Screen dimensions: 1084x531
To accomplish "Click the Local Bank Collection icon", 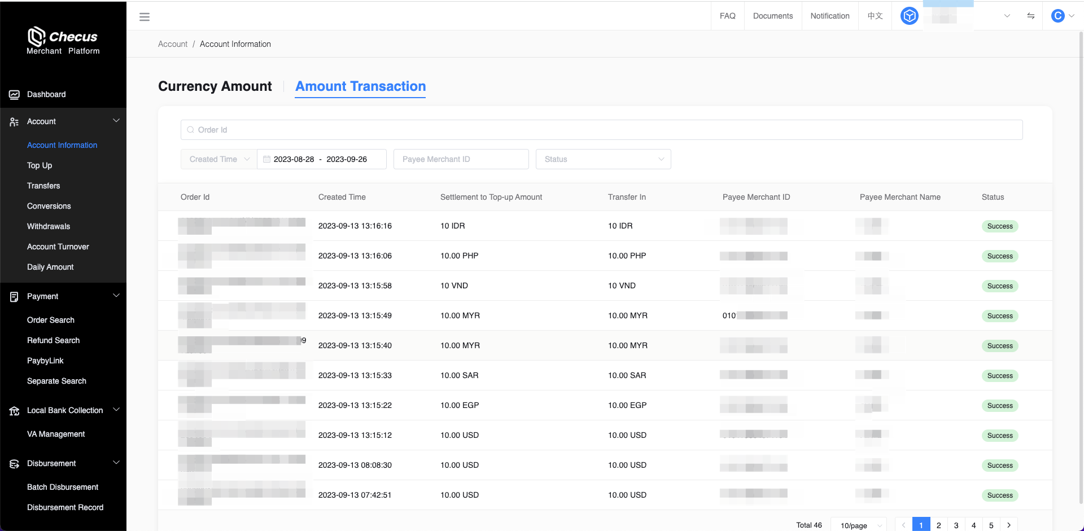I will click(14, 411).
